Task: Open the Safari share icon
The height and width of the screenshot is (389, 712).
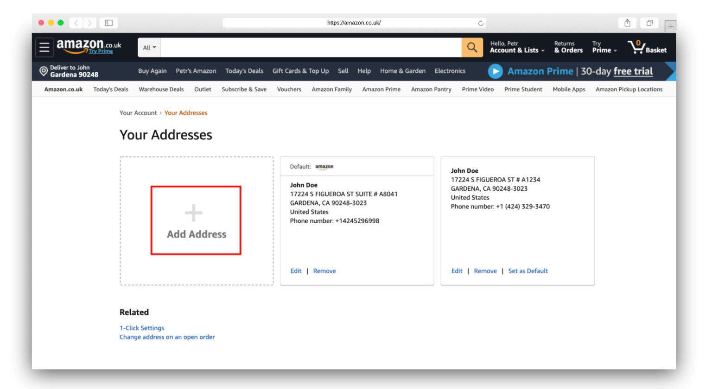Action: [627, 23]
